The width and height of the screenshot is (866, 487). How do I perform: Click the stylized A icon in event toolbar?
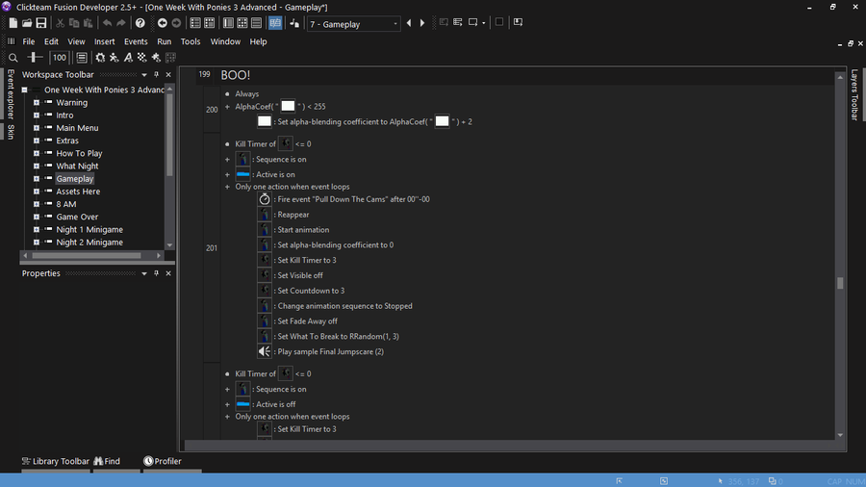pos(128,58)
